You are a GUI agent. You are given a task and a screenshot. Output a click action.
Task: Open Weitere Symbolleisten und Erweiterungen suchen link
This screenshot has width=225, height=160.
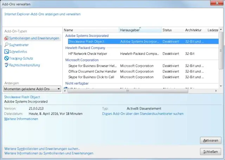42,149
